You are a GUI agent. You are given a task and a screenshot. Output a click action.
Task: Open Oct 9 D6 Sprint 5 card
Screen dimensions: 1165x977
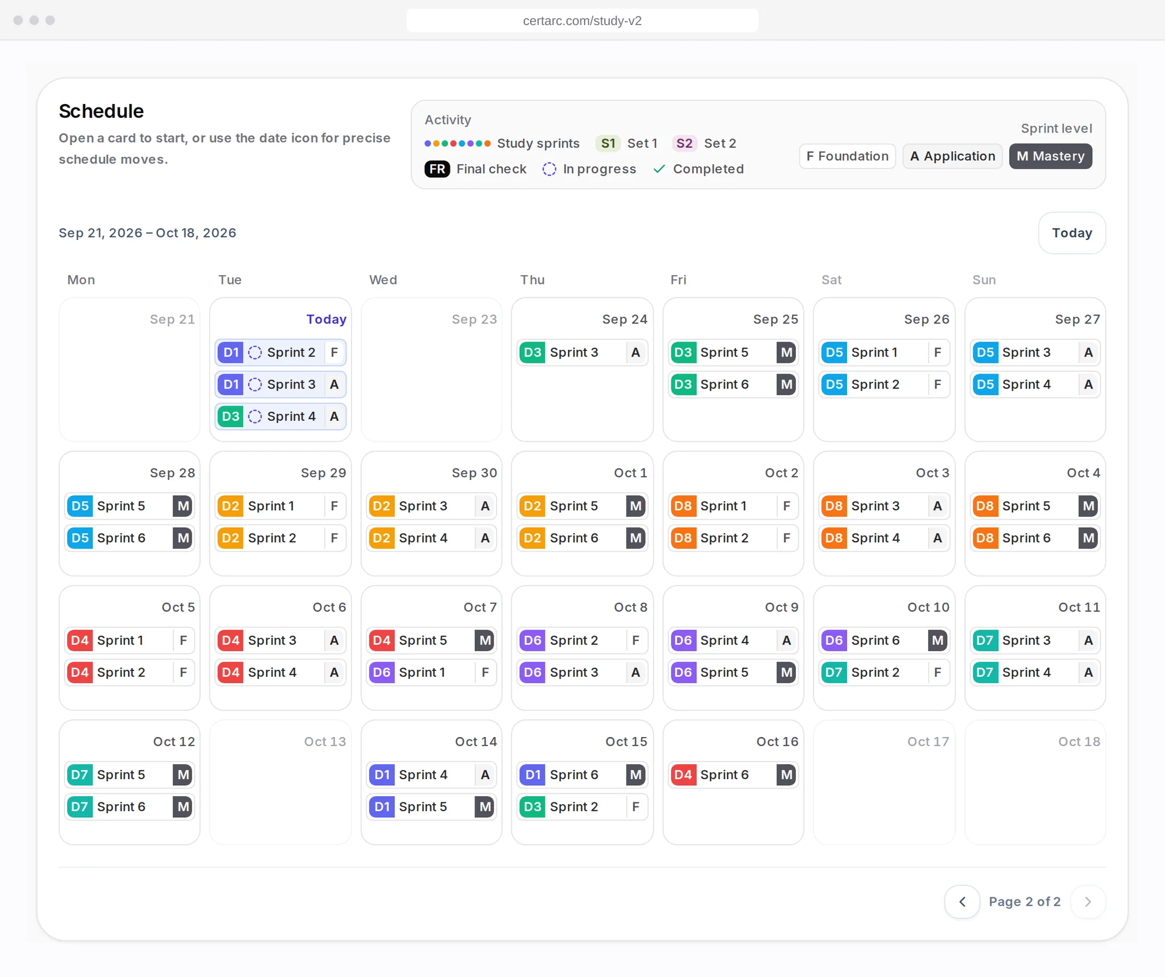pos(733,672)
